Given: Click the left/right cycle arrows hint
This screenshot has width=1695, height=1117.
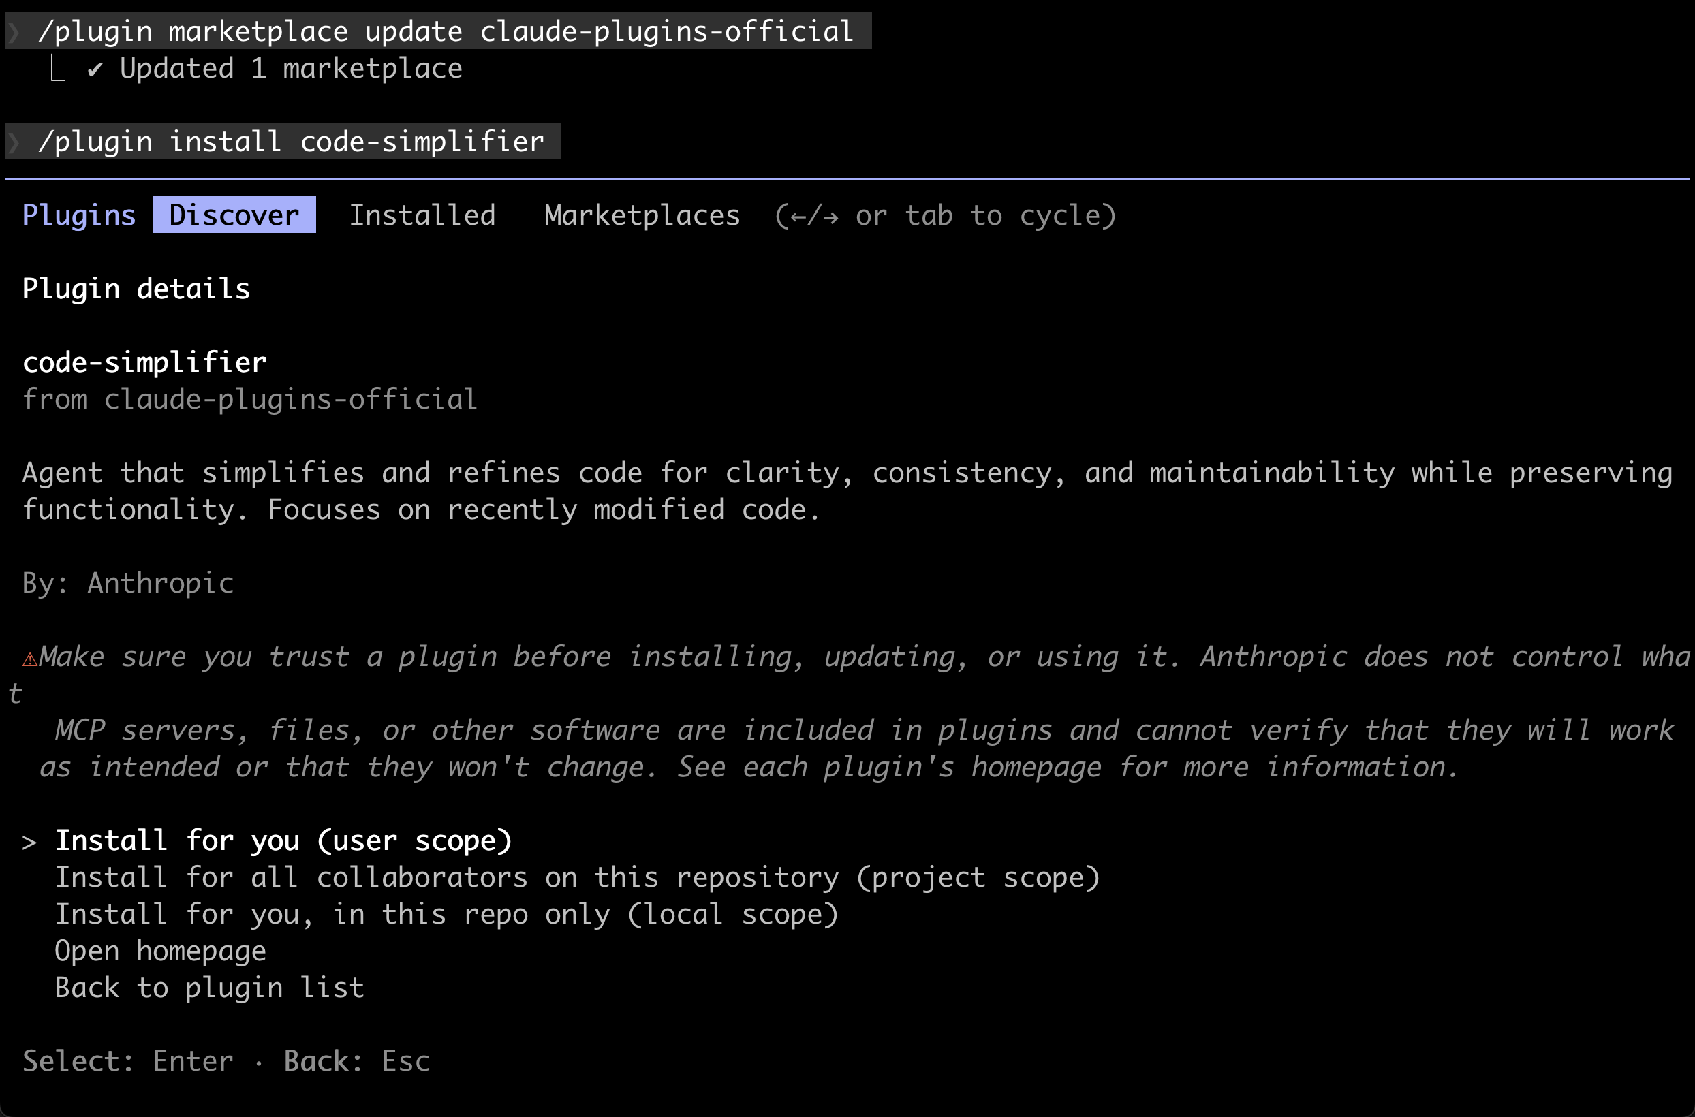Looking at the screenshot, I should (815, 215).
